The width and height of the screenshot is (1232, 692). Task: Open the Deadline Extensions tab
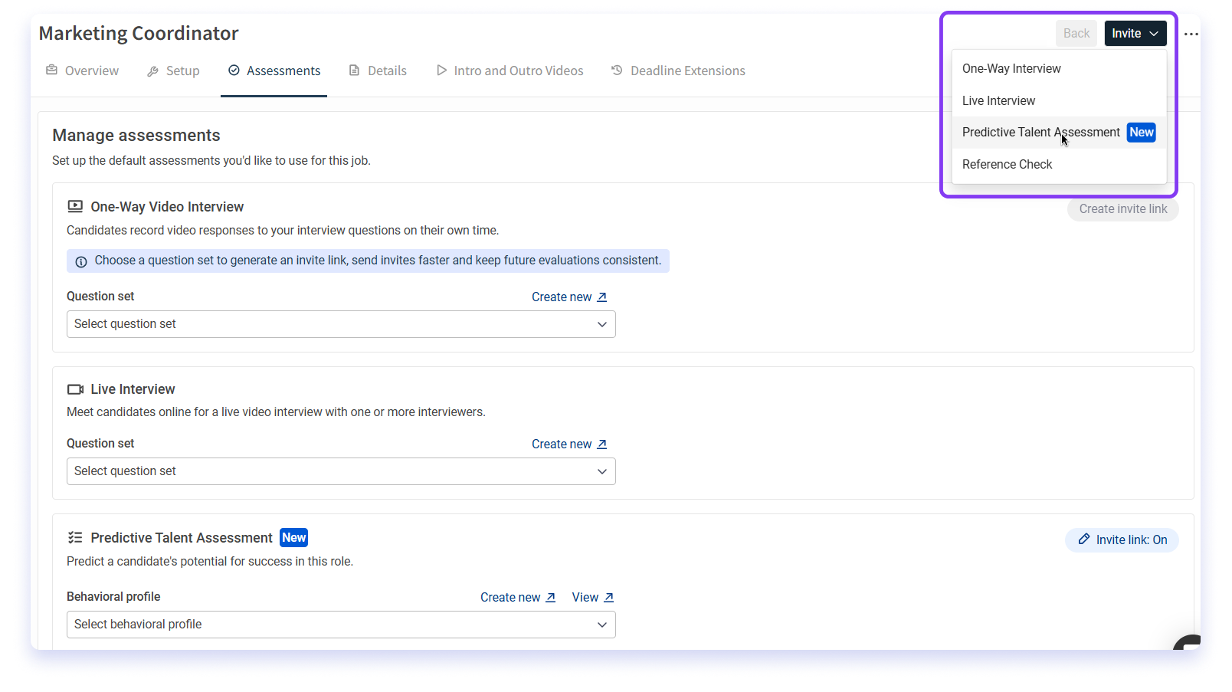point(678,71)
